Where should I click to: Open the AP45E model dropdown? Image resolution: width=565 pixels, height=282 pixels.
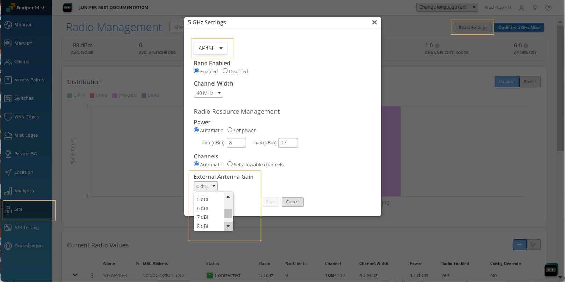(210, 48)
